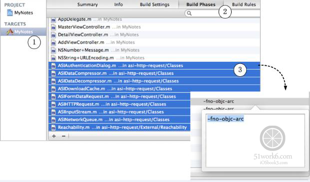Screen dimensions: 310x182
Task: Select the ASIDataDecompressor.m row
Action: coord(154,81)
